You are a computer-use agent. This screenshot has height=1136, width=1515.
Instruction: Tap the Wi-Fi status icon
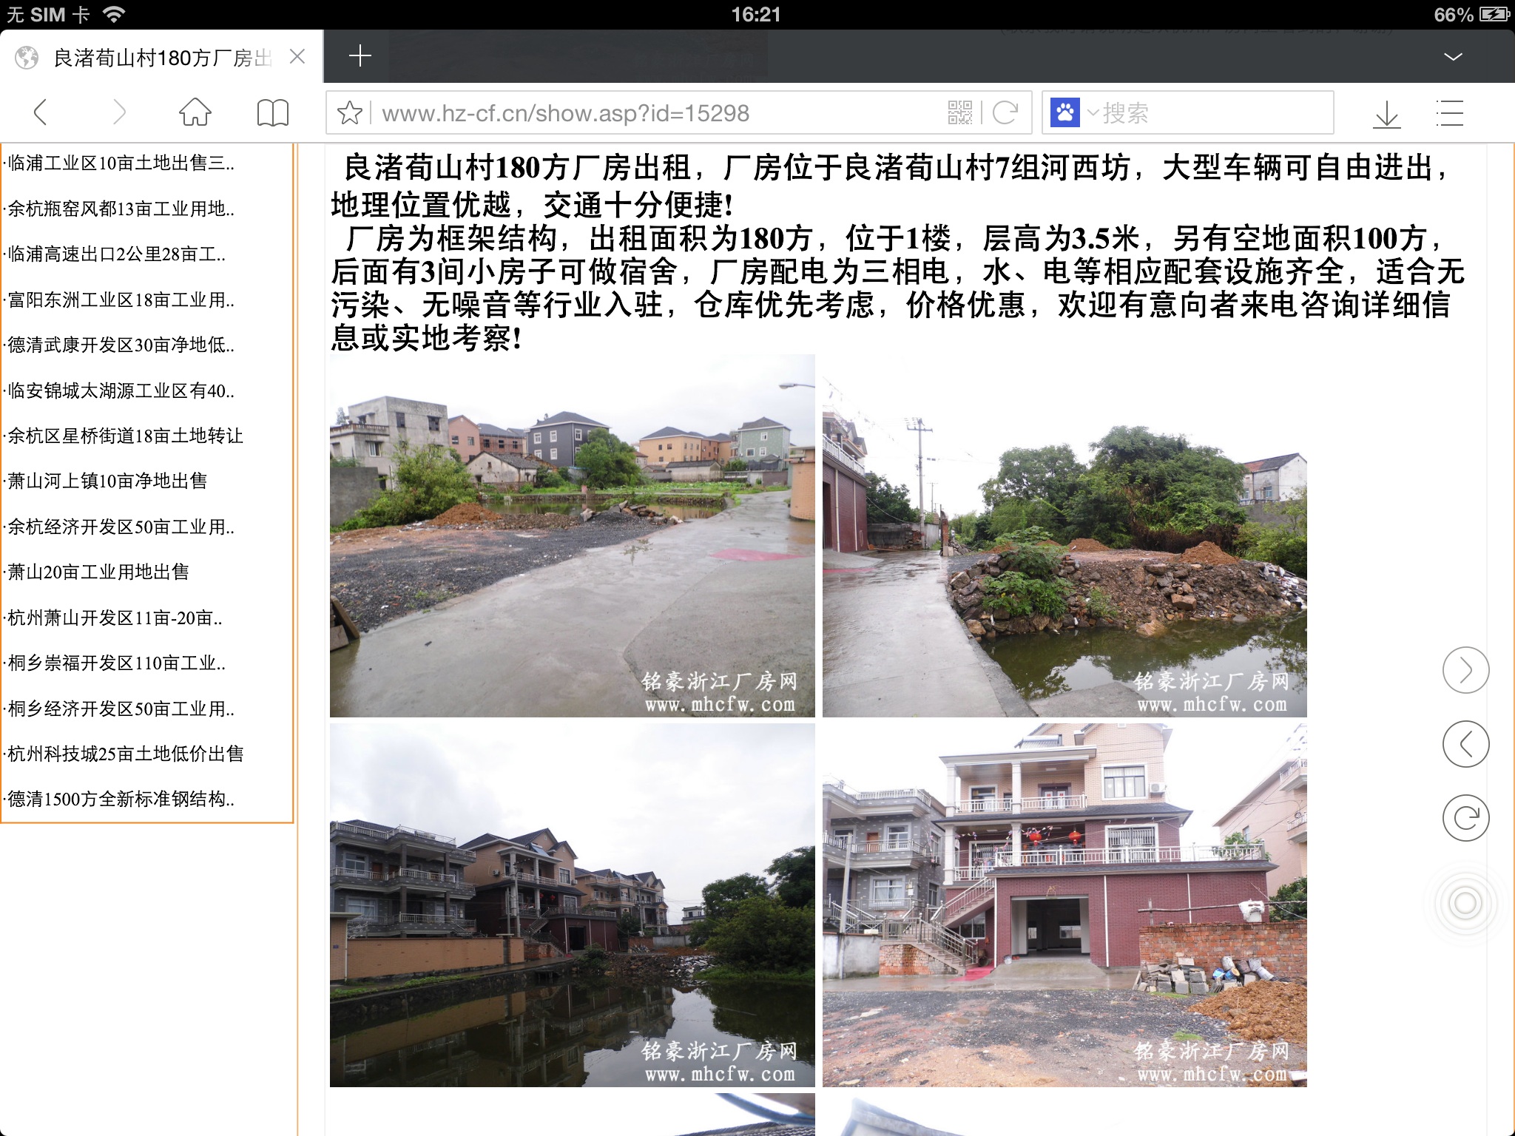[x=114, y=14]
